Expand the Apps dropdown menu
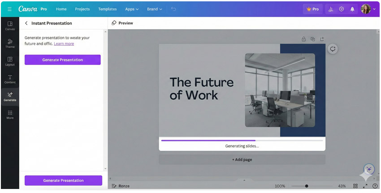The image size is (381, 193). (x=132, y=9)
